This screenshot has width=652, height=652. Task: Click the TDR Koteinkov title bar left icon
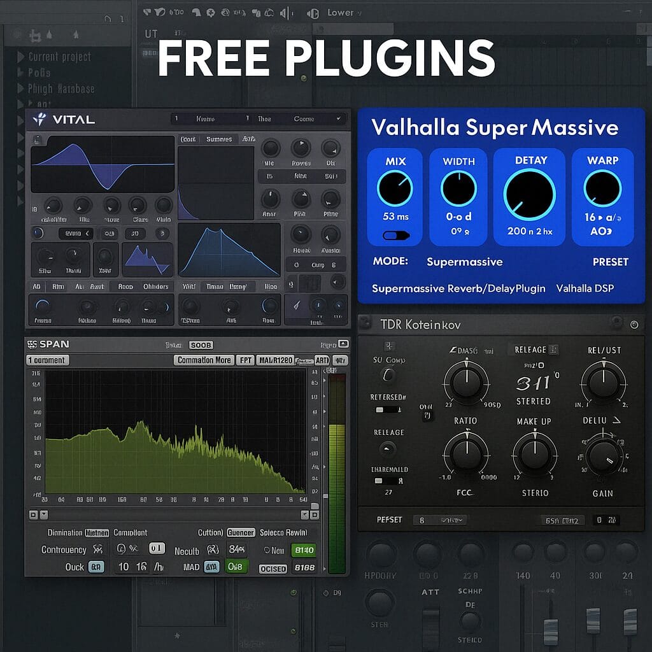click(x=365, y=323)
